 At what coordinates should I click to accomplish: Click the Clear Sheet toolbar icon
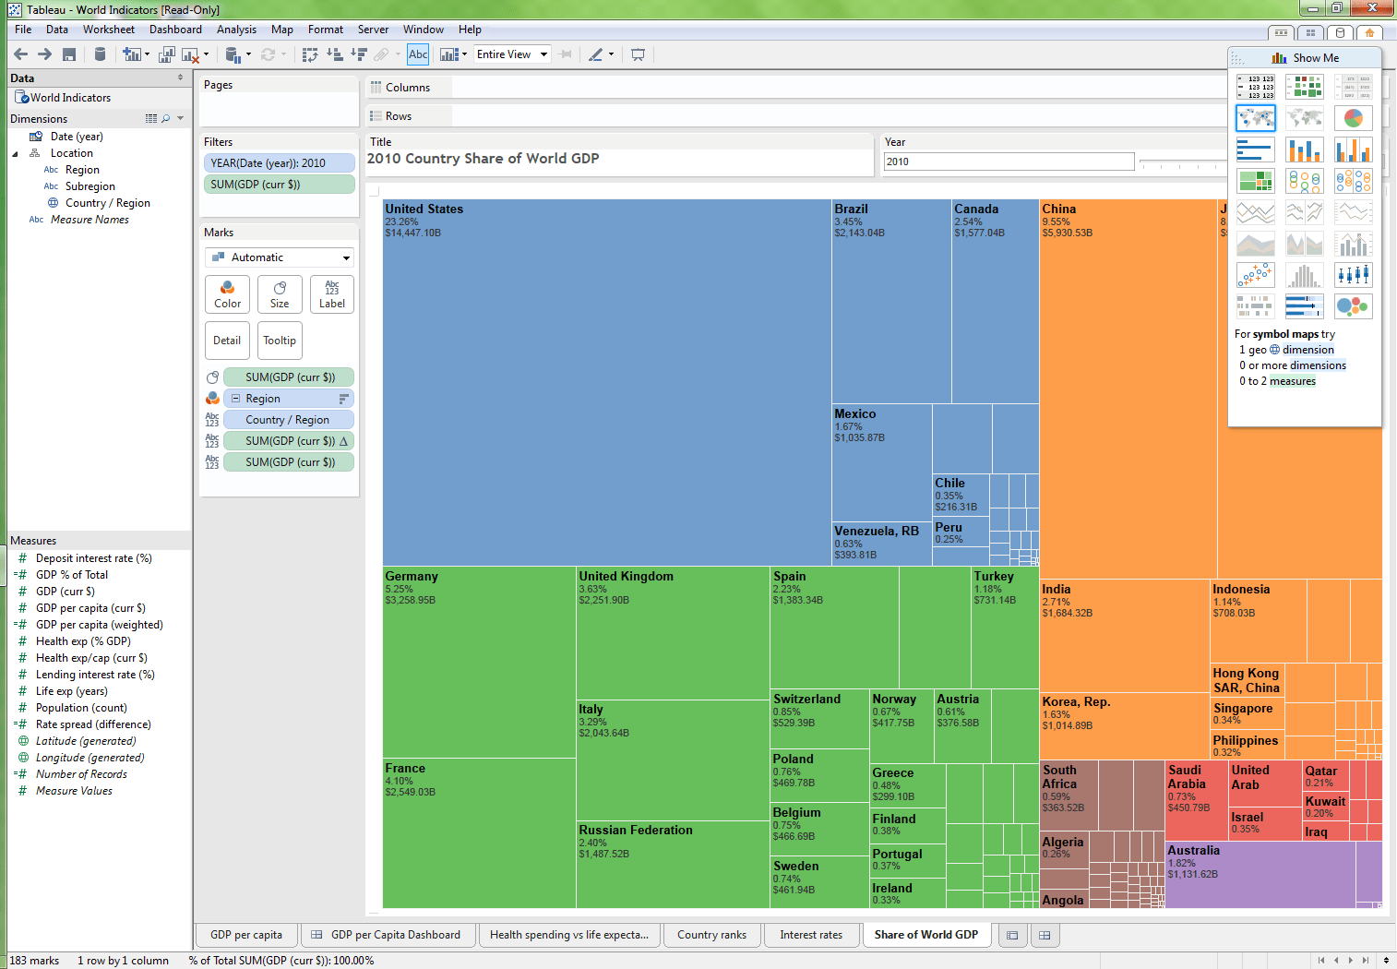(190, 54)
